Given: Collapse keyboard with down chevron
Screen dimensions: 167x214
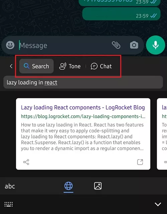Looking at the screenshot, I should [x=158, y=204].
